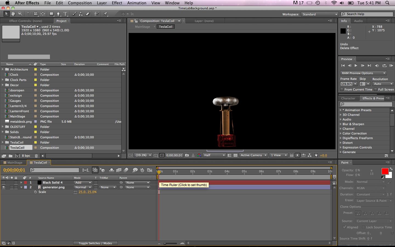Hide the generator.png layer
This screenshot has width=395, height=247.
[4, 187]
